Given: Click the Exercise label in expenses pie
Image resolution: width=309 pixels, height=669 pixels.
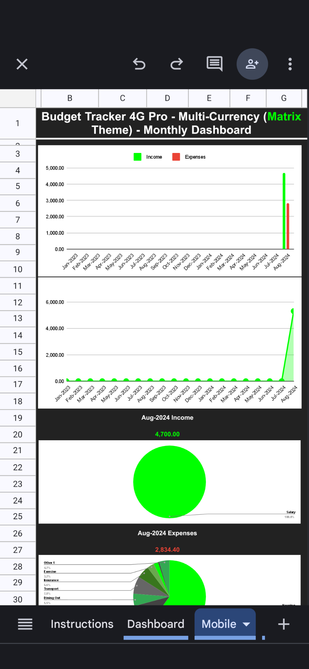Looking at the screenshot, I should [x=50, y=571].
